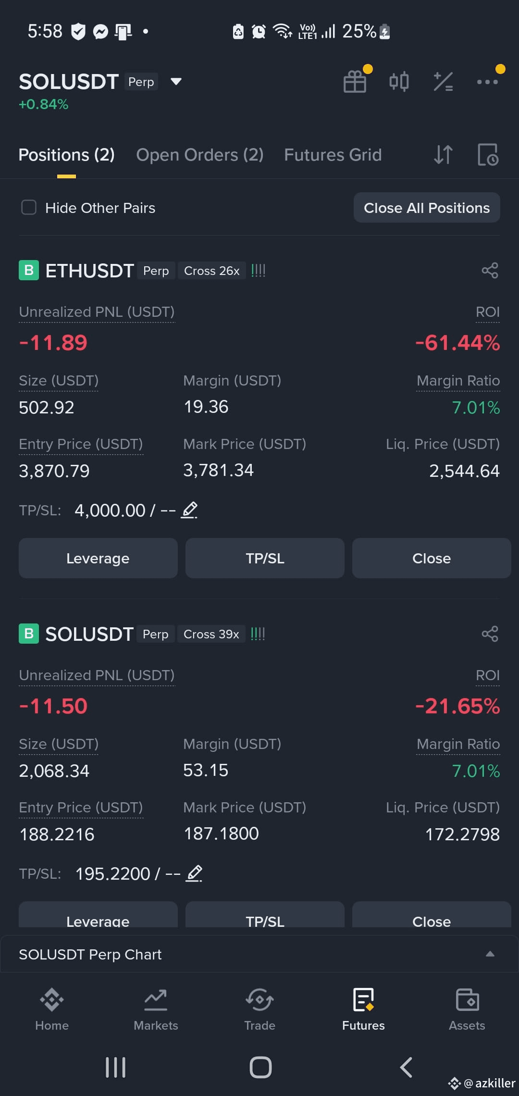Viewport: 519px width, 1096px height.
Task: Edit SOLUSDT TP/SL pencil icon
Action: coord(194,873)
